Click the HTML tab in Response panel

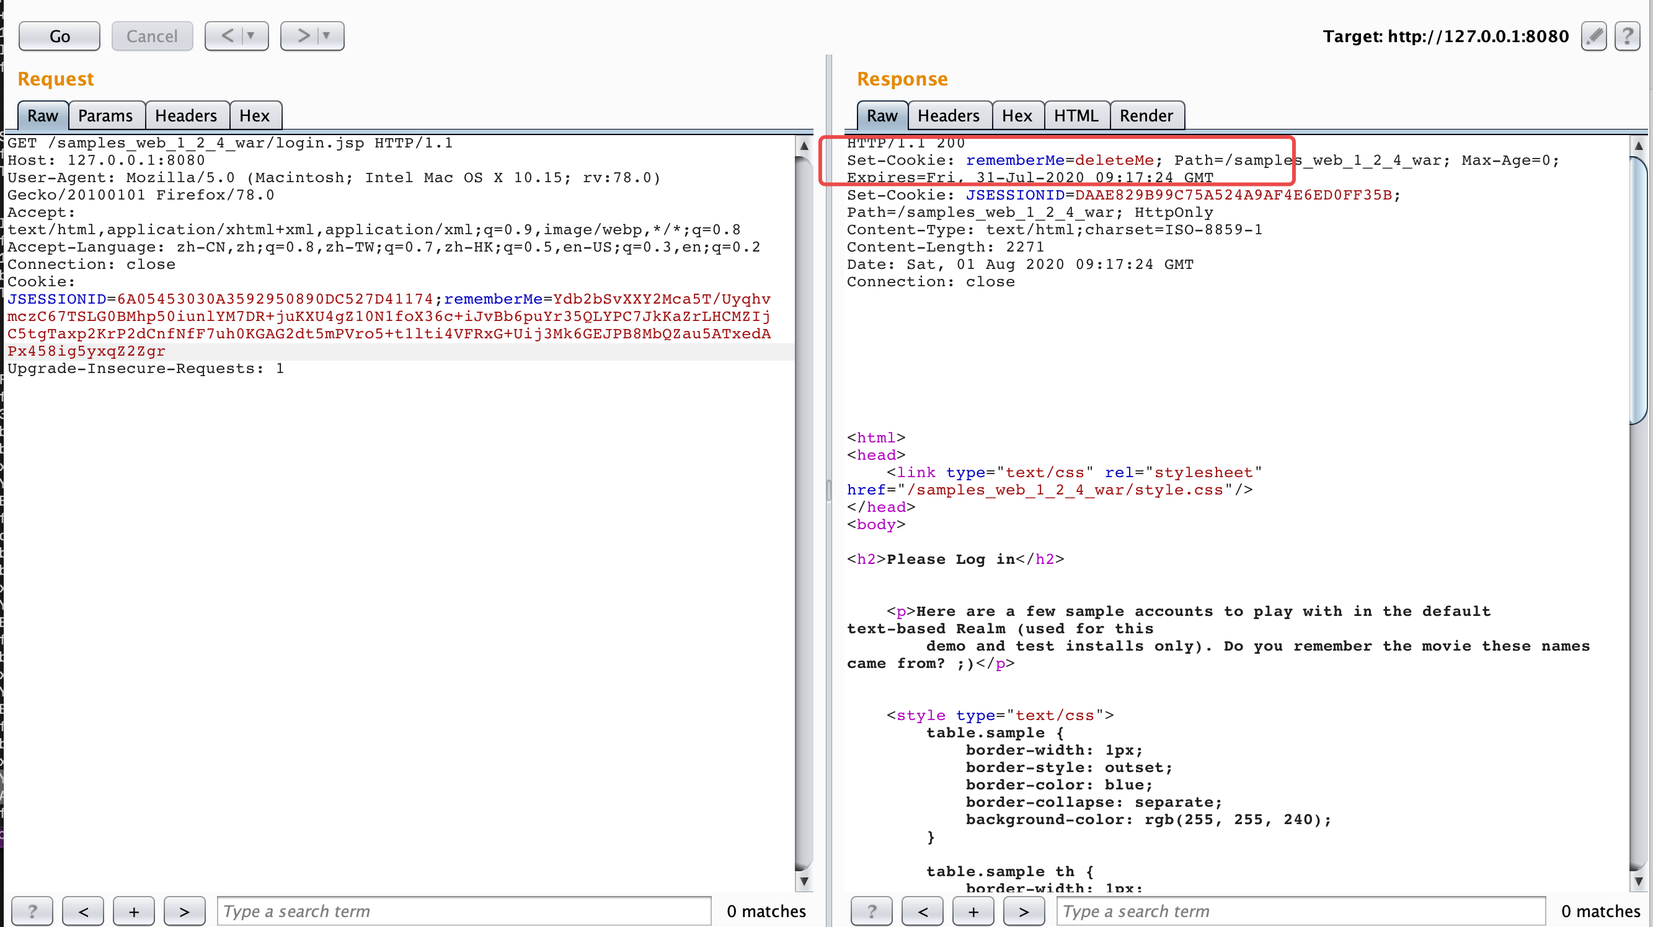click(1075, 115)
